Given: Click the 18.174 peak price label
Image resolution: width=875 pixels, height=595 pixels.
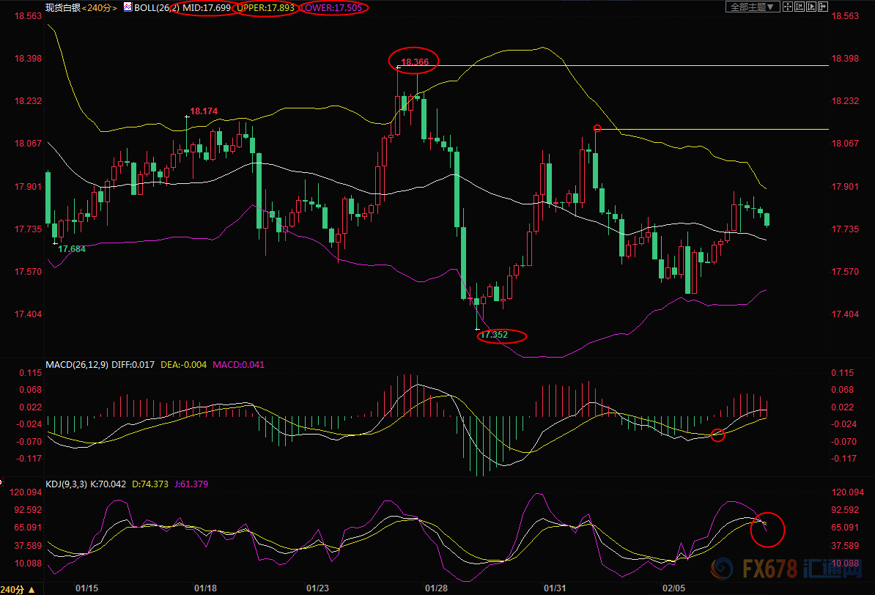Looking at the screenshot, I should coord(204,111).
